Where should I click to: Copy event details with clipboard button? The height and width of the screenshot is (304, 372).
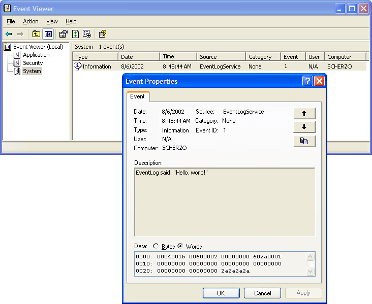pos(304,142)
